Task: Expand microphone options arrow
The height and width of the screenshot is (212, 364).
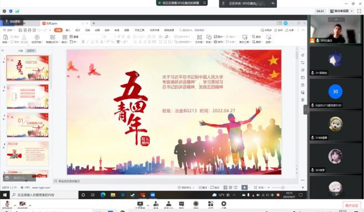Action: point(15,205)
